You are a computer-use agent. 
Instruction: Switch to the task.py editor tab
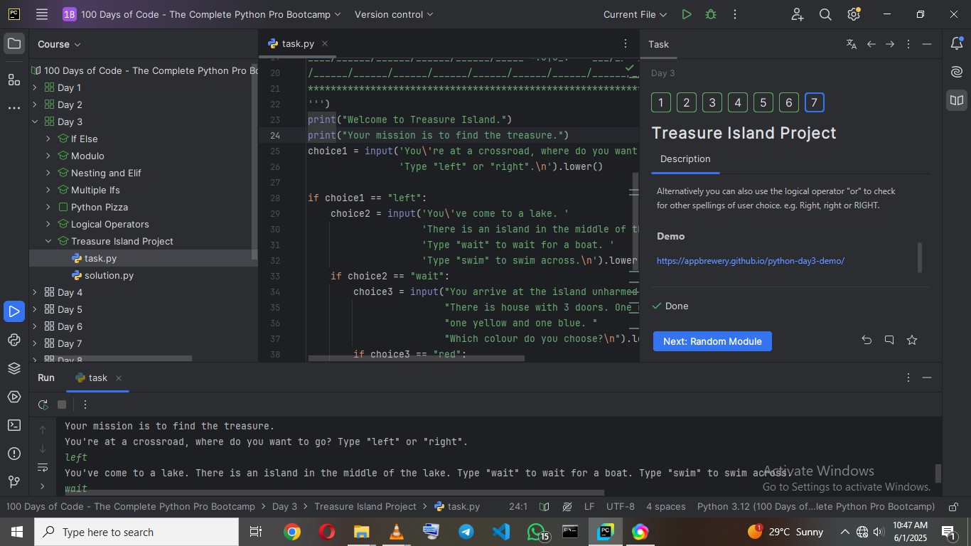click(297, 44)
